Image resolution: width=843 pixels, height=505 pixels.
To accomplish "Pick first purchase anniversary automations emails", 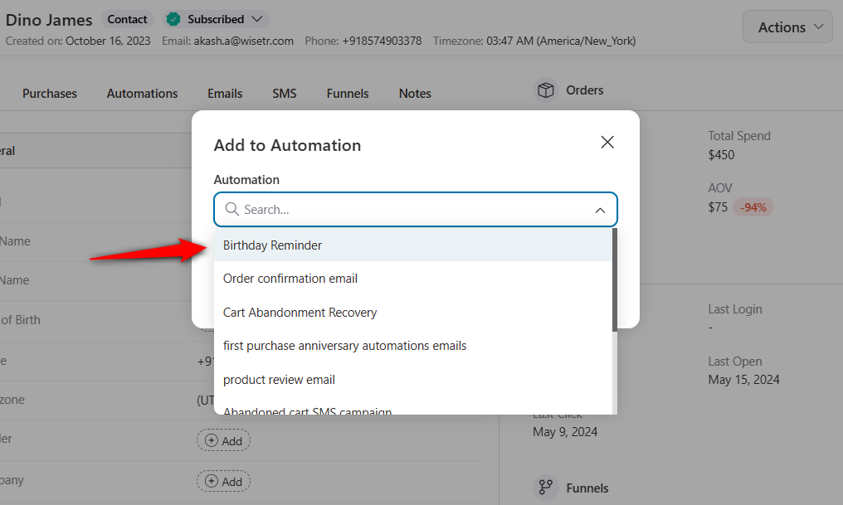I will [x=413, y=346].
